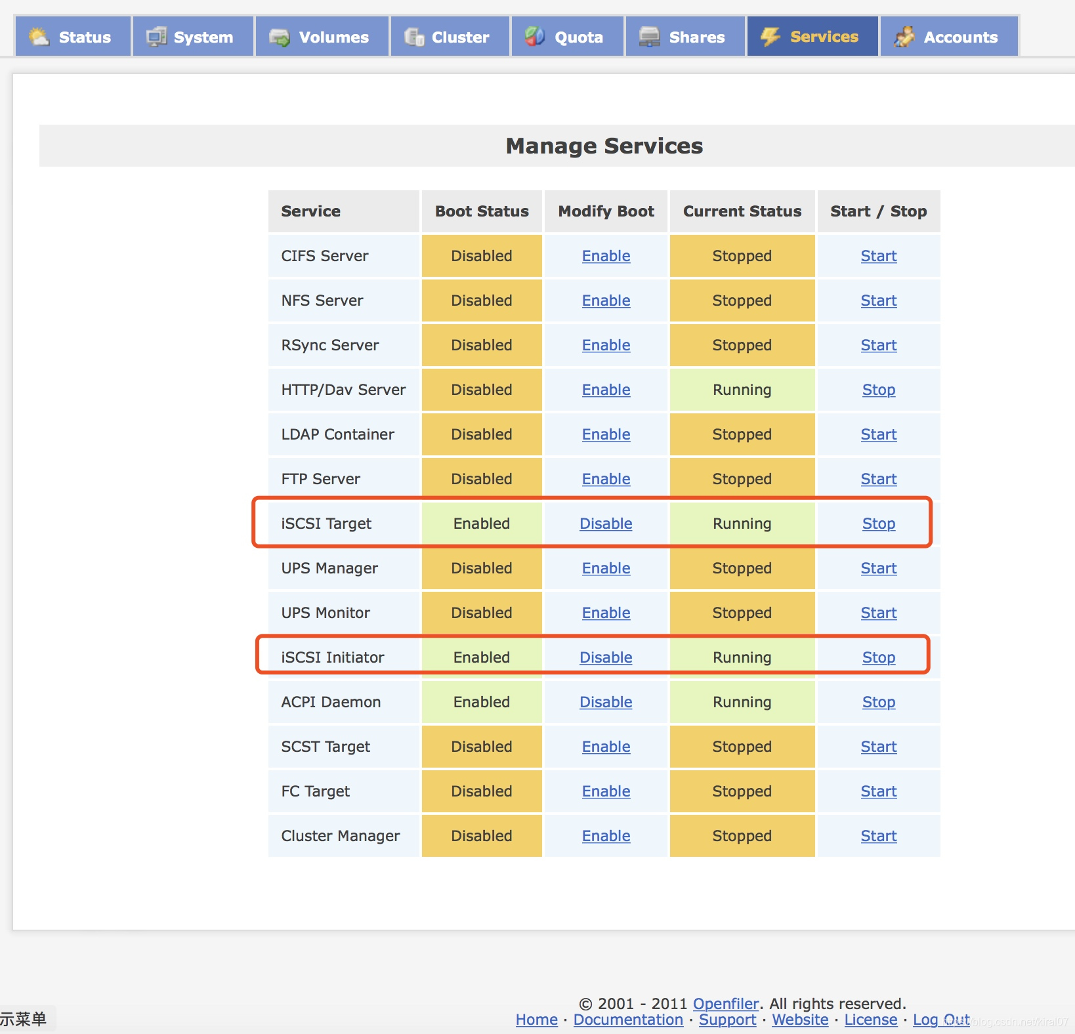Enable UPS Manager at boot
The width and height of the screenshot is (1075, 1034).
[606, 568]
